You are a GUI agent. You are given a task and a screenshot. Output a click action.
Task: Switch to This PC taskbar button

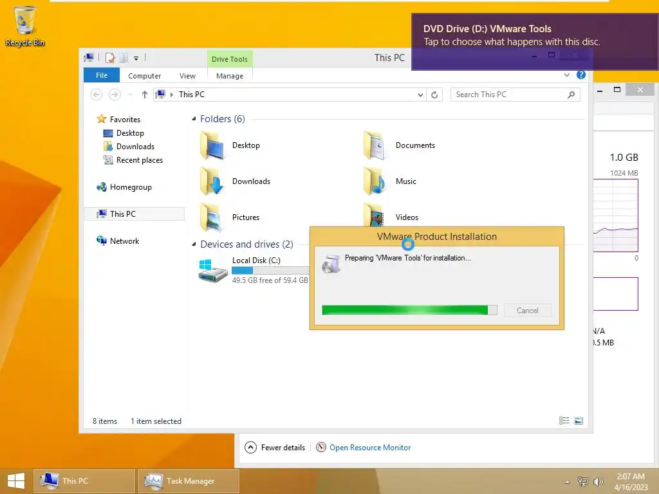point(84,481)
